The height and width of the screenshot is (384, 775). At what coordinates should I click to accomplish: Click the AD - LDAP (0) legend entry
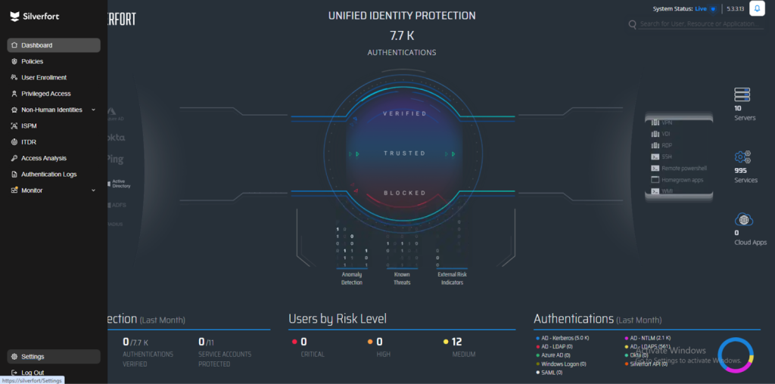click(x=554, y=347)
